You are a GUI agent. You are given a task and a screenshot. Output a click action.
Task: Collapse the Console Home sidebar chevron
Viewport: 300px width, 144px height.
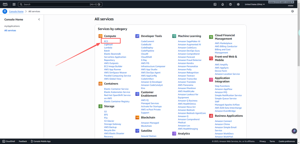39,20
